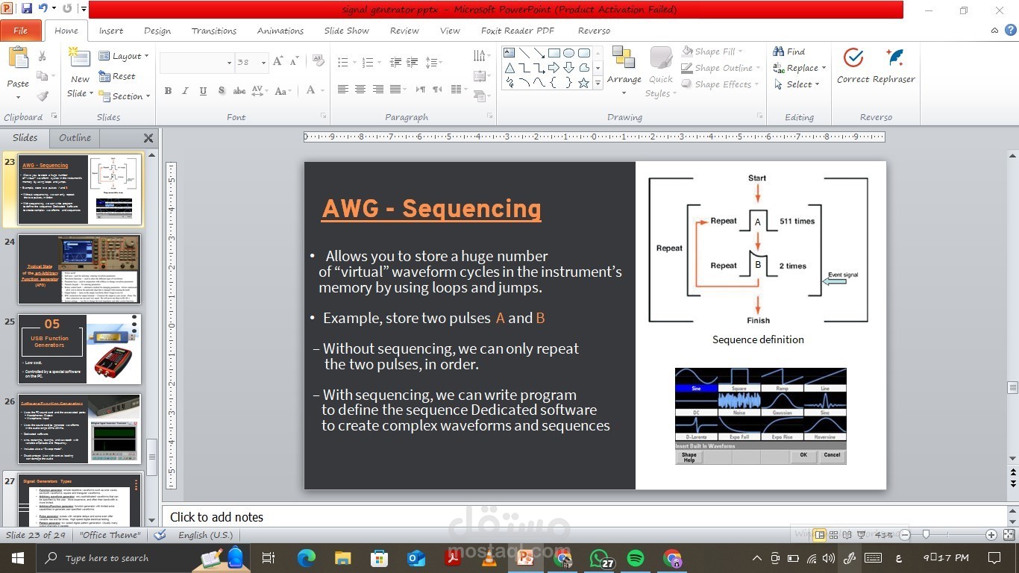Click the Format Painter brush icon
1019x573 pixels.
43,96
